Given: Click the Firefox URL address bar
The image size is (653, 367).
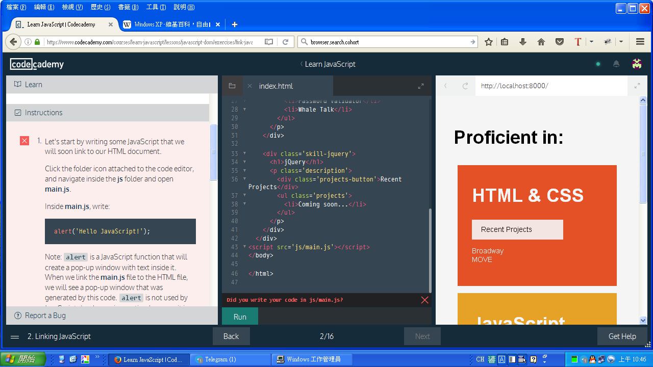Looking at the screenshot, I should [x=153, y=42].
